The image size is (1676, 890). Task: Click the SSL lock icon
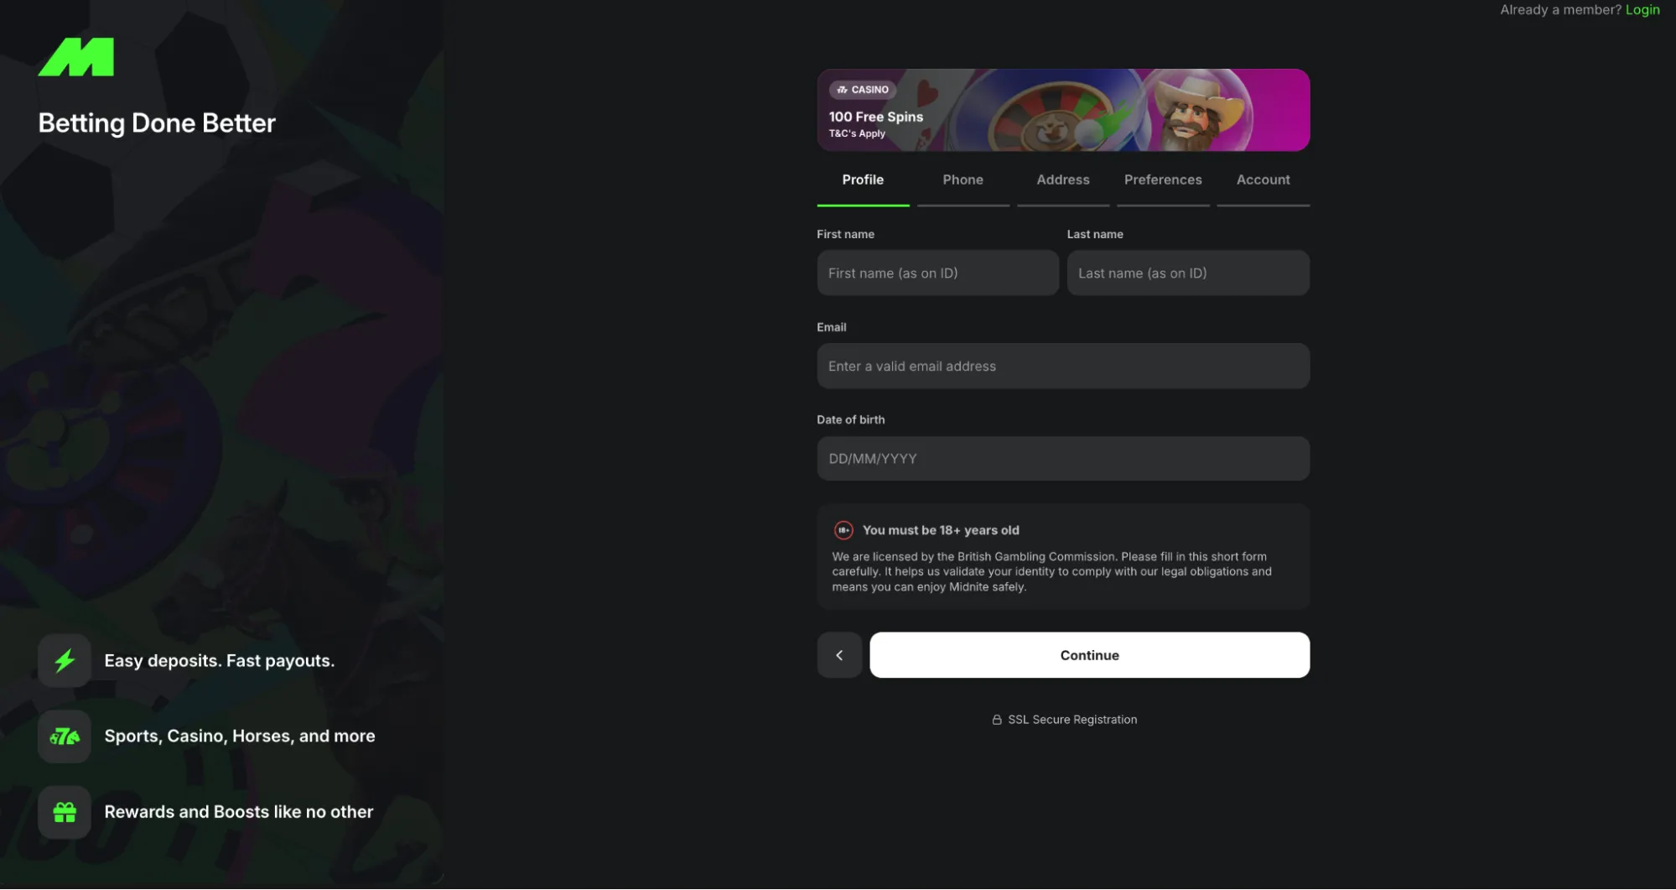pos(996,719)
